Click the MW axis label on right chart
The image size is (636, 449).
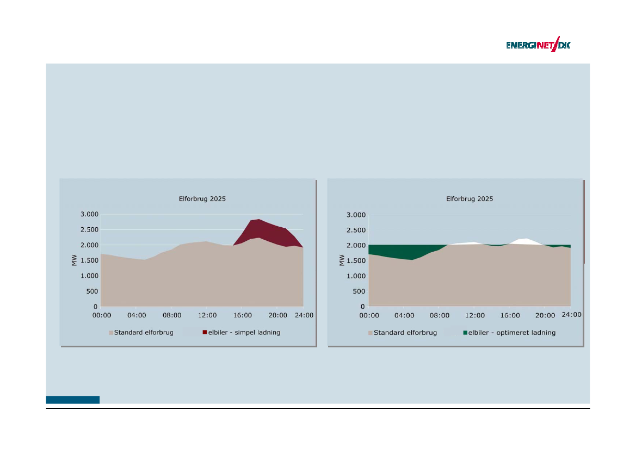(x=342, y=261)
